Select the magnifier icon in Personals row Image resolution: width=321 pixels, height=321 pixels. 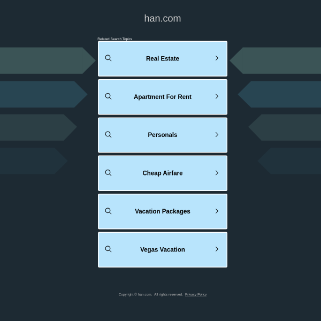pos(108,135)
